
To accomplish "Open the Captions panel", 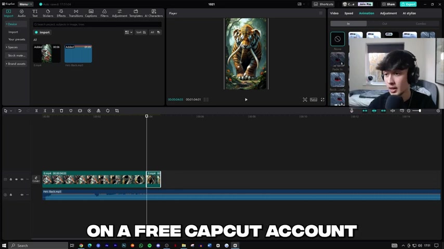I will pos(91,13).
